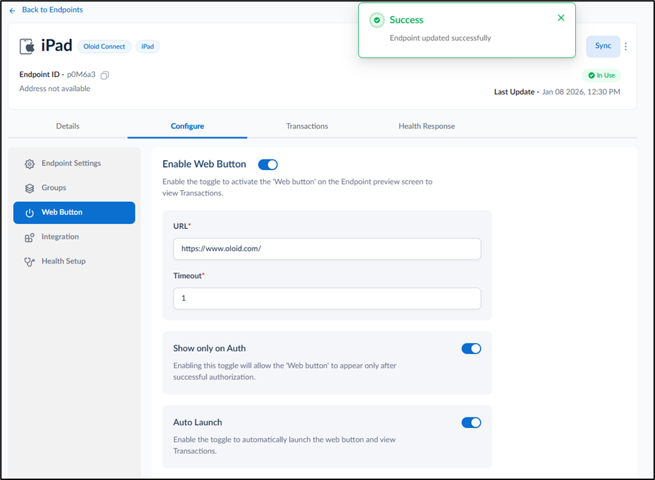655x480 pixels.
Task: Click the Last Update timestamp text
Action: pos(581,92)
